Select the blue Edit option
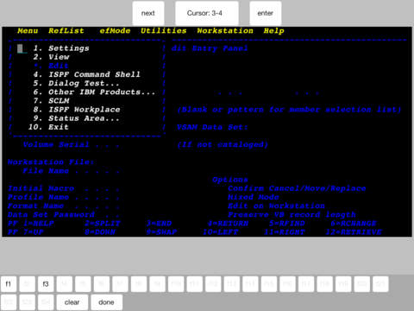Screen dimensions: 414x311 pos(51,66)
